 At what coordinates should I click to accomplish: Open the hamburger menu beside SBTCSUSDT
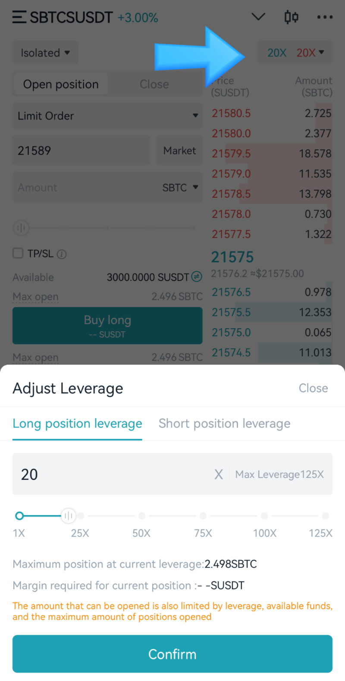(x=19, y=17)
